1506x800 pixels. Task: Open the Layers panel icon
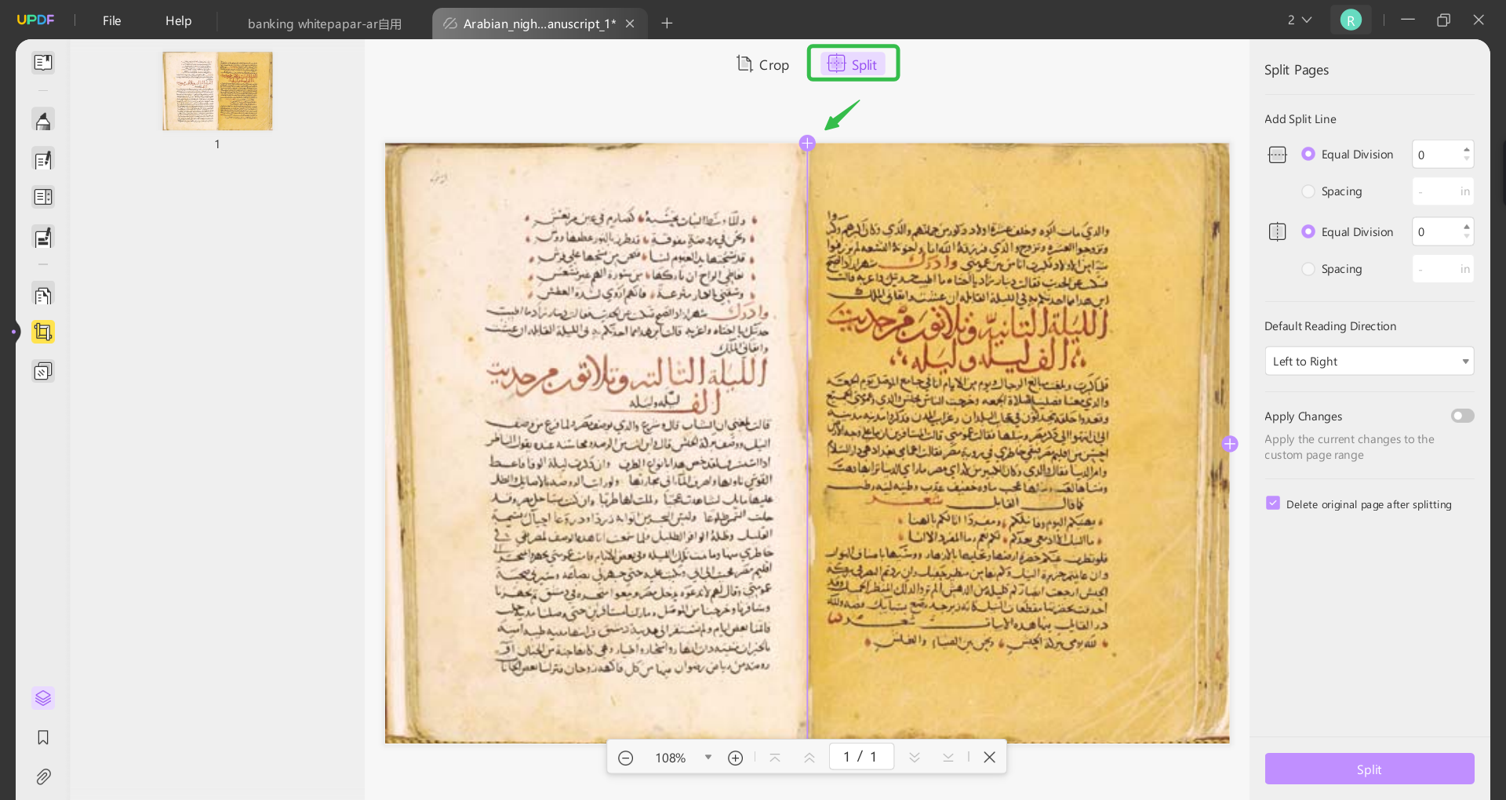click(x=43, y=698)
